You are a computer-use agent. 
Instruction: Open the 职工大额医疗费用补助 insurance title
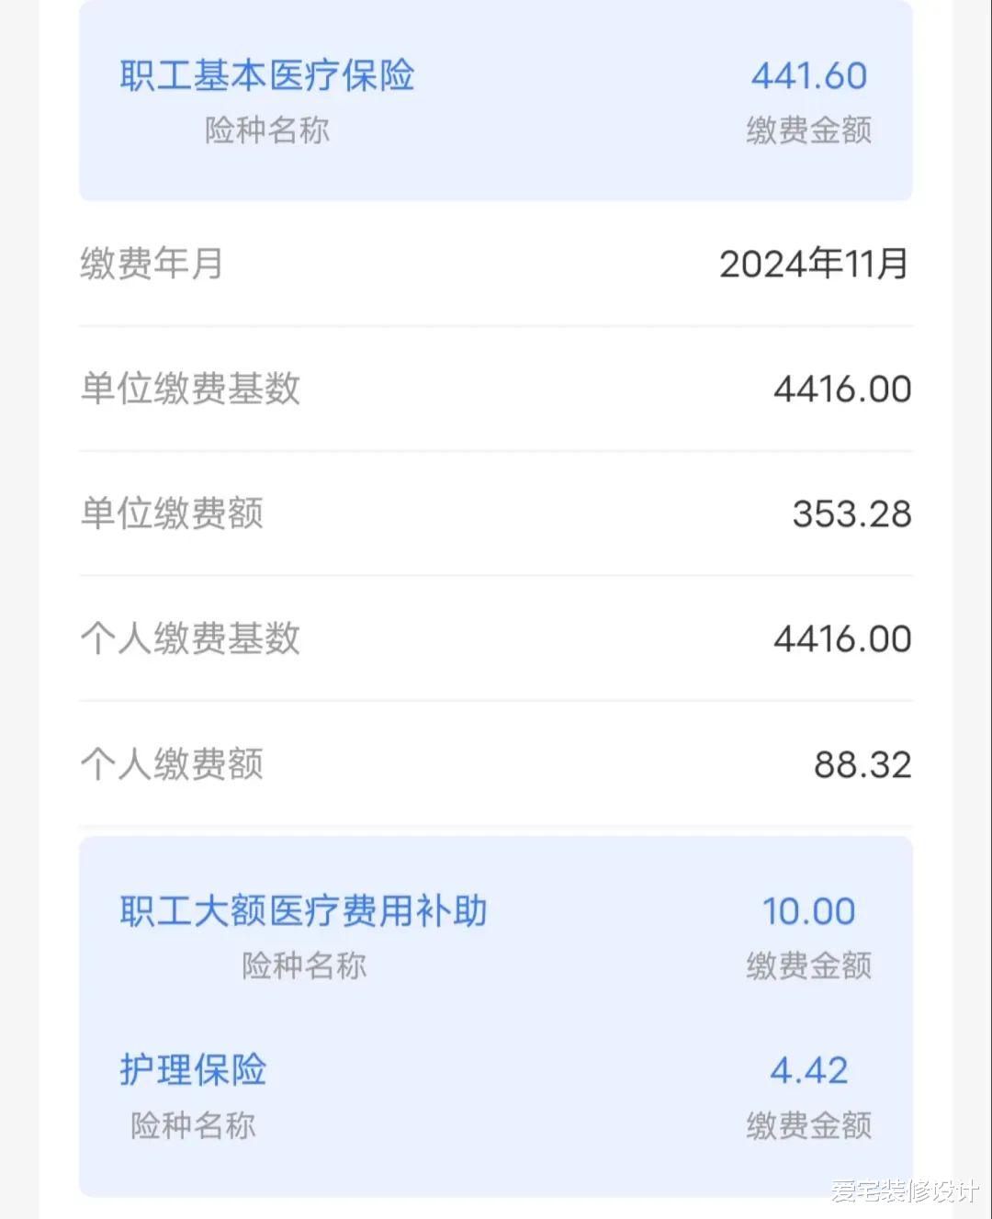[x=303, y=911]
